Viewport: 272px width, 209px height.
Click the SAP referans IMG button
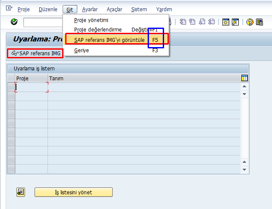click(35, 53)
